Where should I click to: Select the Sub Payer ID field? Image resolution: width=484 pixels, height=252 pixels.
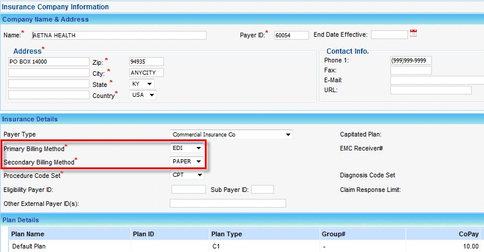[262, 190]
